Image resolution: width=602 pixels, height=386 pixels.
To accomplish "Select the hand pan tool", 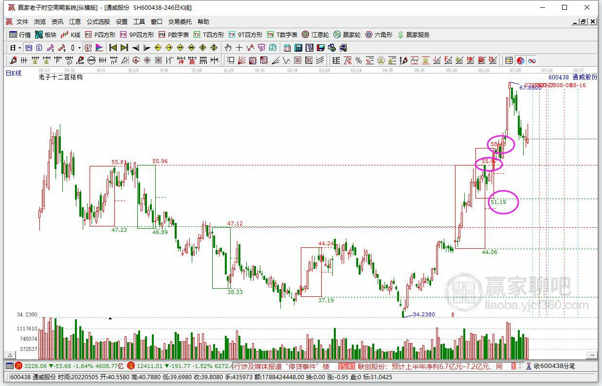I will (x=228, y=48).
